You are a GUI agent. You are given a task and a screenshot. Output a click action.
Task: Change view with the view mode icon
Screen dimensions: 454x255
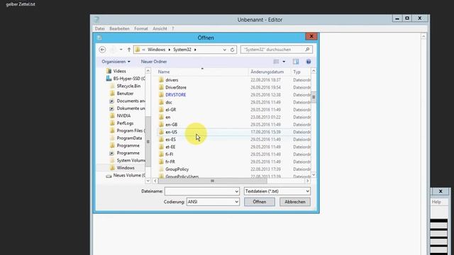[x=276, y=62]
